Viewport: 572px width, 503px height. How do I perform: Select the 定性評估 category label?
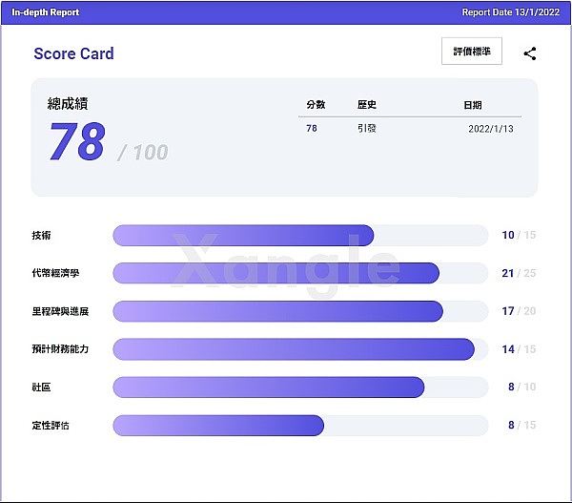51,426
